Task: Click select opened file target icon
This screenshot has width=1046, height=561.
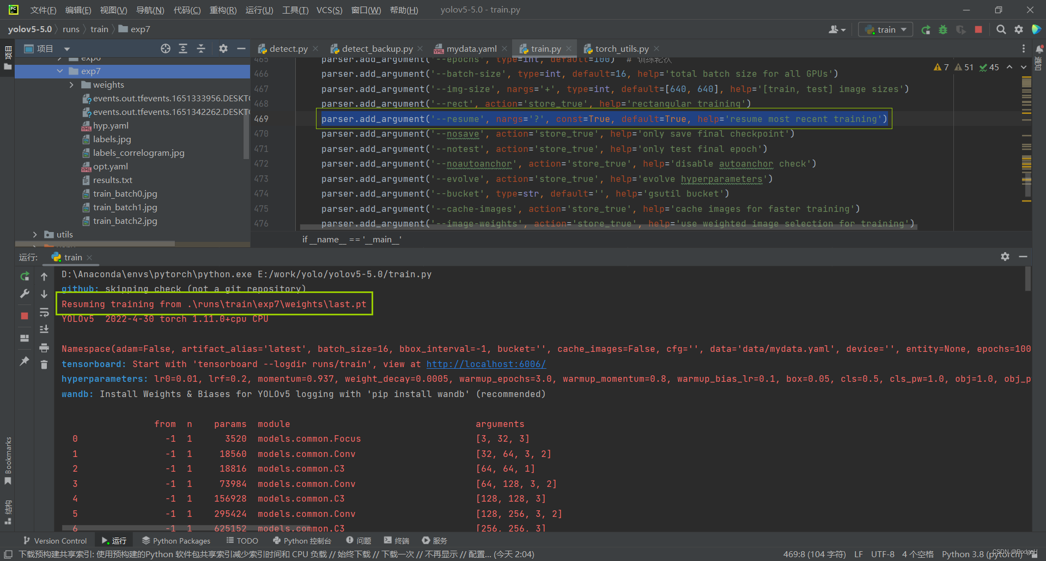Action: (166, 48)
